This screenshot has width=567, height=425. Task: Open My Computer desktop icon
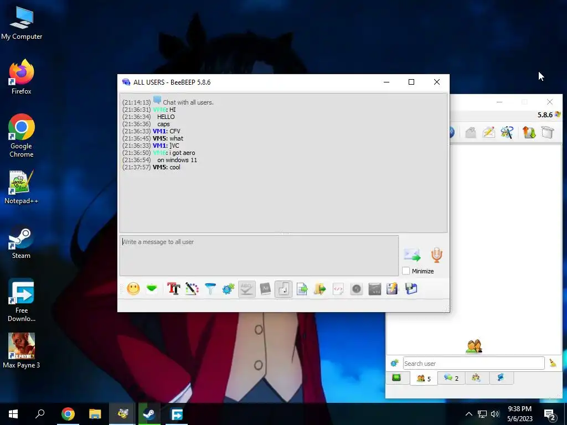point(22,23)
